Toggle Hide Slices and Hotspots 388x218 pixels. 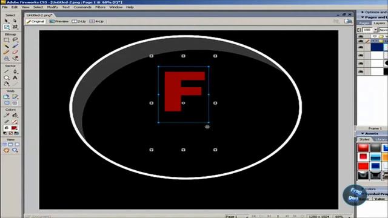tap(7, 103)
